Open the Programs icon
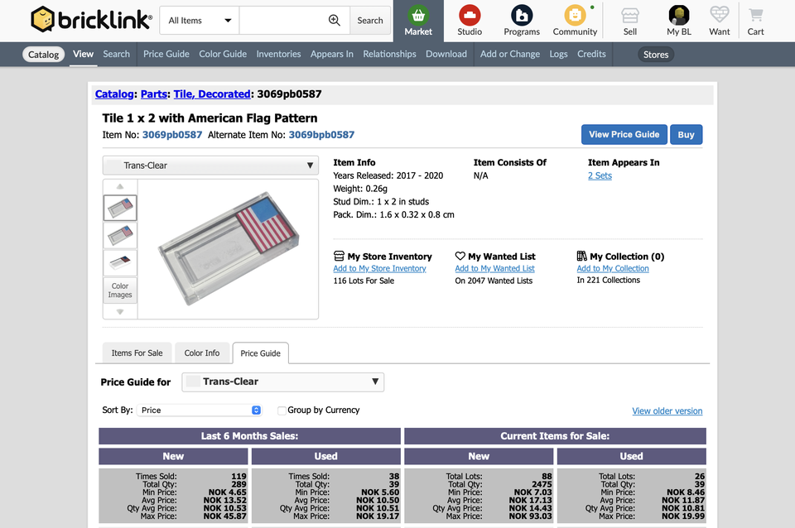The image size is (795, 528). pos(522,15)
